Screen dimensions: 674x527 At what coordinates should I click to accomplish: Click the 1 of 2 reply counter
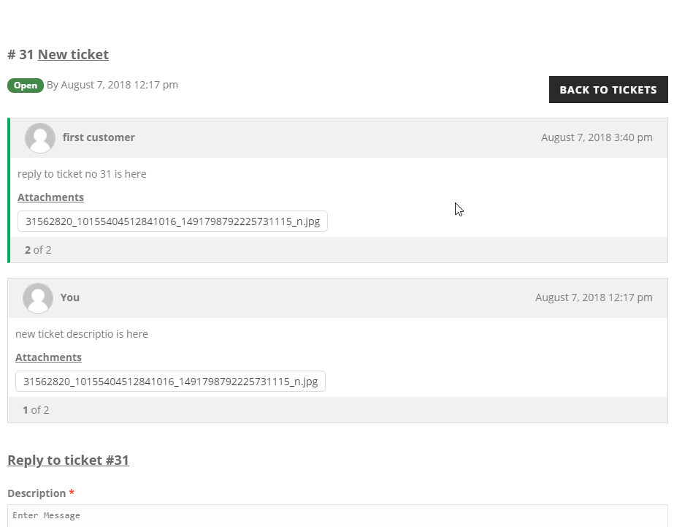click(x=36, y=410)
